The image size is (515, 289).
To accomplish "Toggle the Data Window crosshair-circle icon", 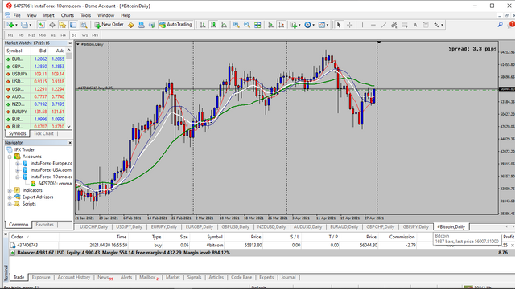I will click(51, 25).
